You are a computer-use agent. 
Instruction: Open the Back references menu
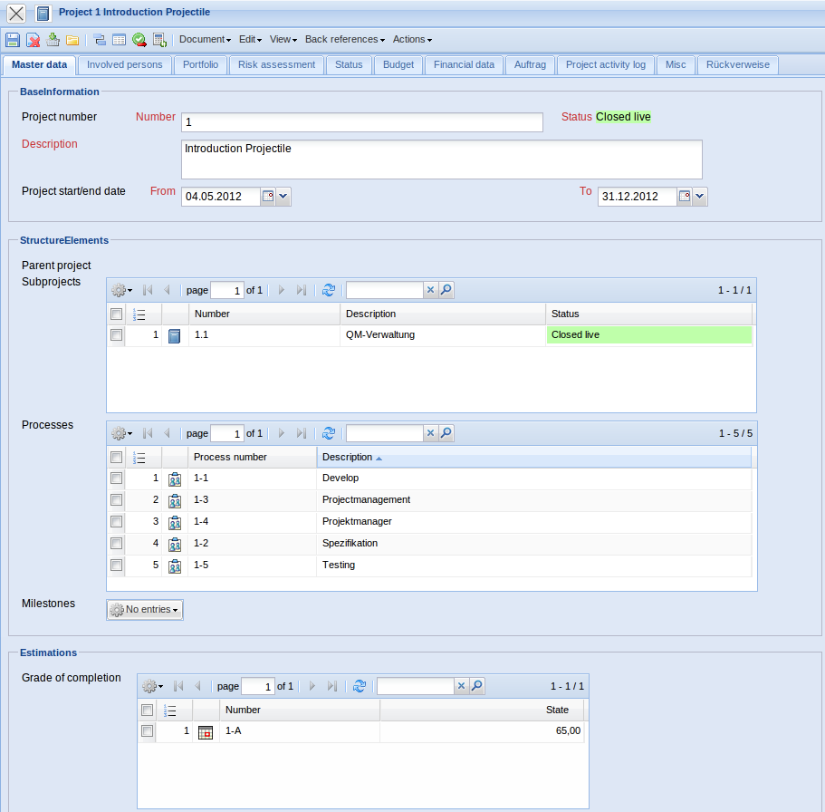pyautogui.click(x=344, y=40)
